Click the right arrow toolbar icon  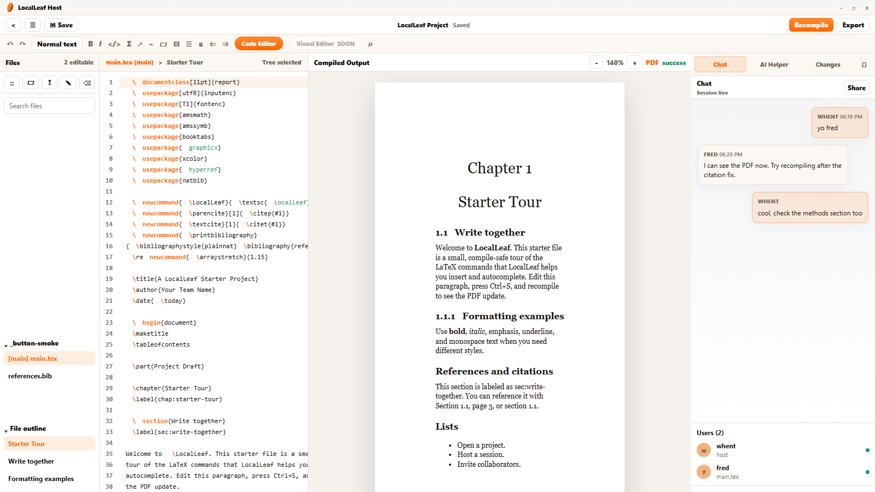(x=225, y=44)
